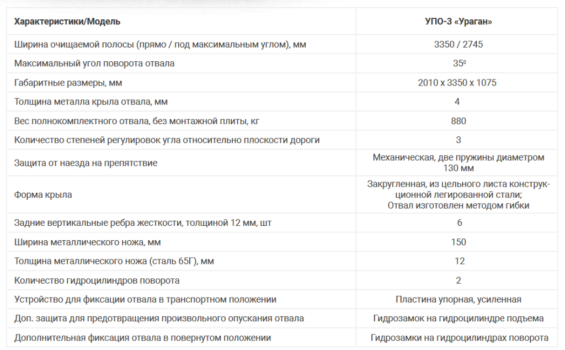Click the 'Количество гидроцилиндров поворота' row label
The width and height of the screenshot is (565, 350).
[97, 280]
